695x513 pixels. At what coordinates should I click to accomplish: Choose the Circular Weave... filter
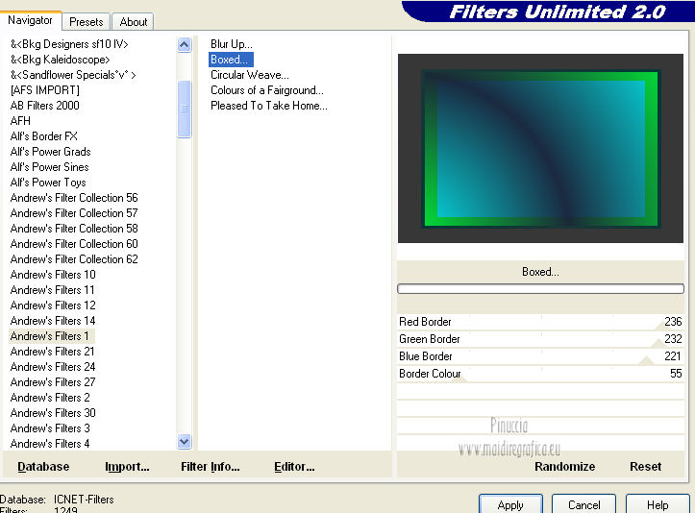250,75
